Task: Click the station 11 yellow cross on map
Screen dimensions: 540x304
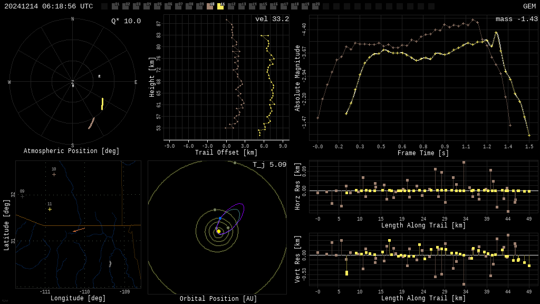Action: (x=50, y=210)
